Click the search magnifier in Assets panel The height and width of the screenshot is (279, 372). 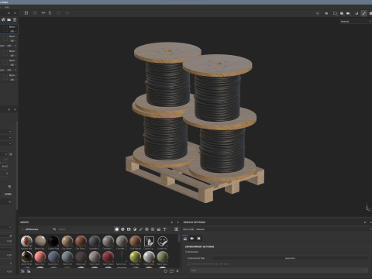point(54,229)
